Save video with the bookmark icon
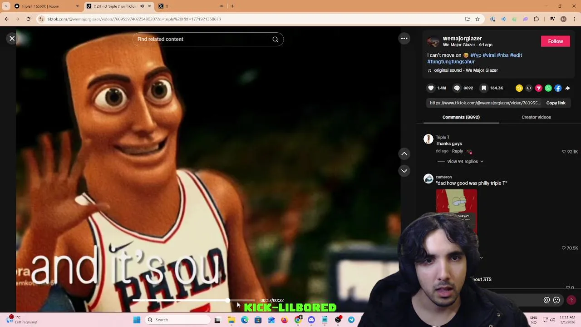Image resolution: width=581 pixels, height=327 pixels. (x=484, y=88)
